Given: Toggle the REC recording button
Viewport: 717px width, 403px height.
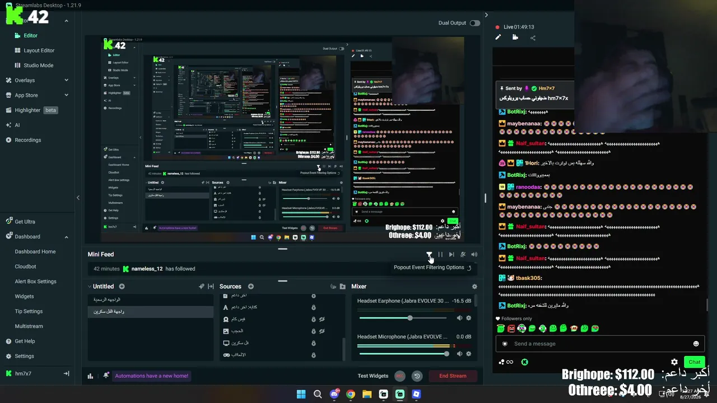Looking at the screenshot, I should coord(400,376).
